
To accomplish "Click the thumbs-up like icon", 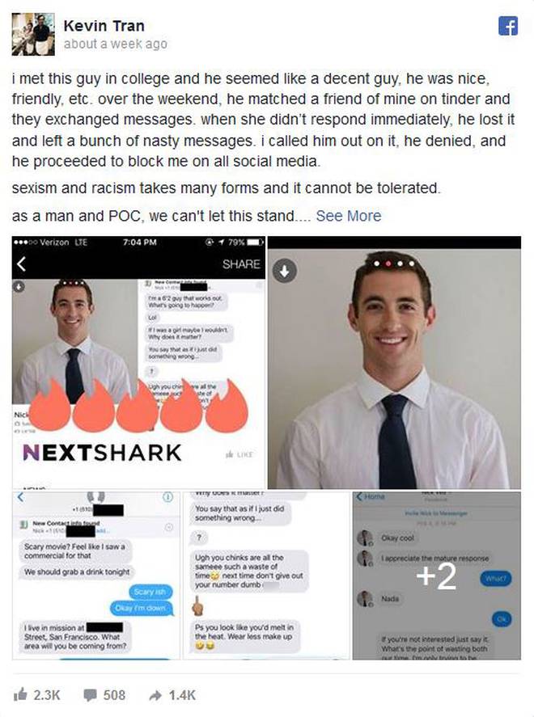I will click(x=20, y=694).
